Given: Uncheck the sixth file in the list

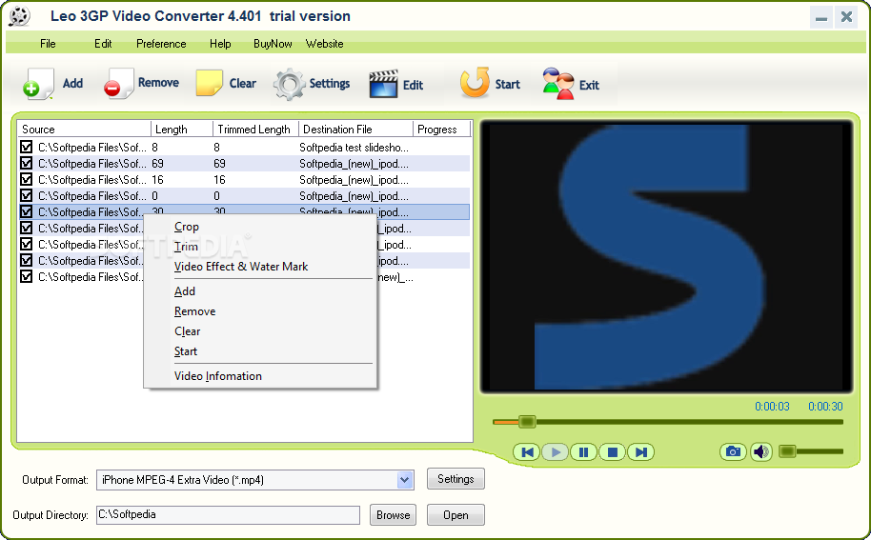Looking at the screenshot, I should pyautogui.click(x=26, y=228).
